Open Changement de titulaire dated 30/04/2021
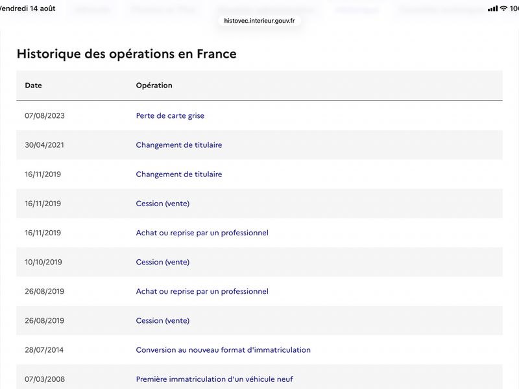This screenshot has height=389, width=519. [179, 145]
